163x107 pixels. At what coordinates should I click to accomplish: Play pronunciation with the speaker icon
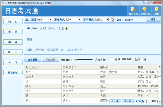67,28
